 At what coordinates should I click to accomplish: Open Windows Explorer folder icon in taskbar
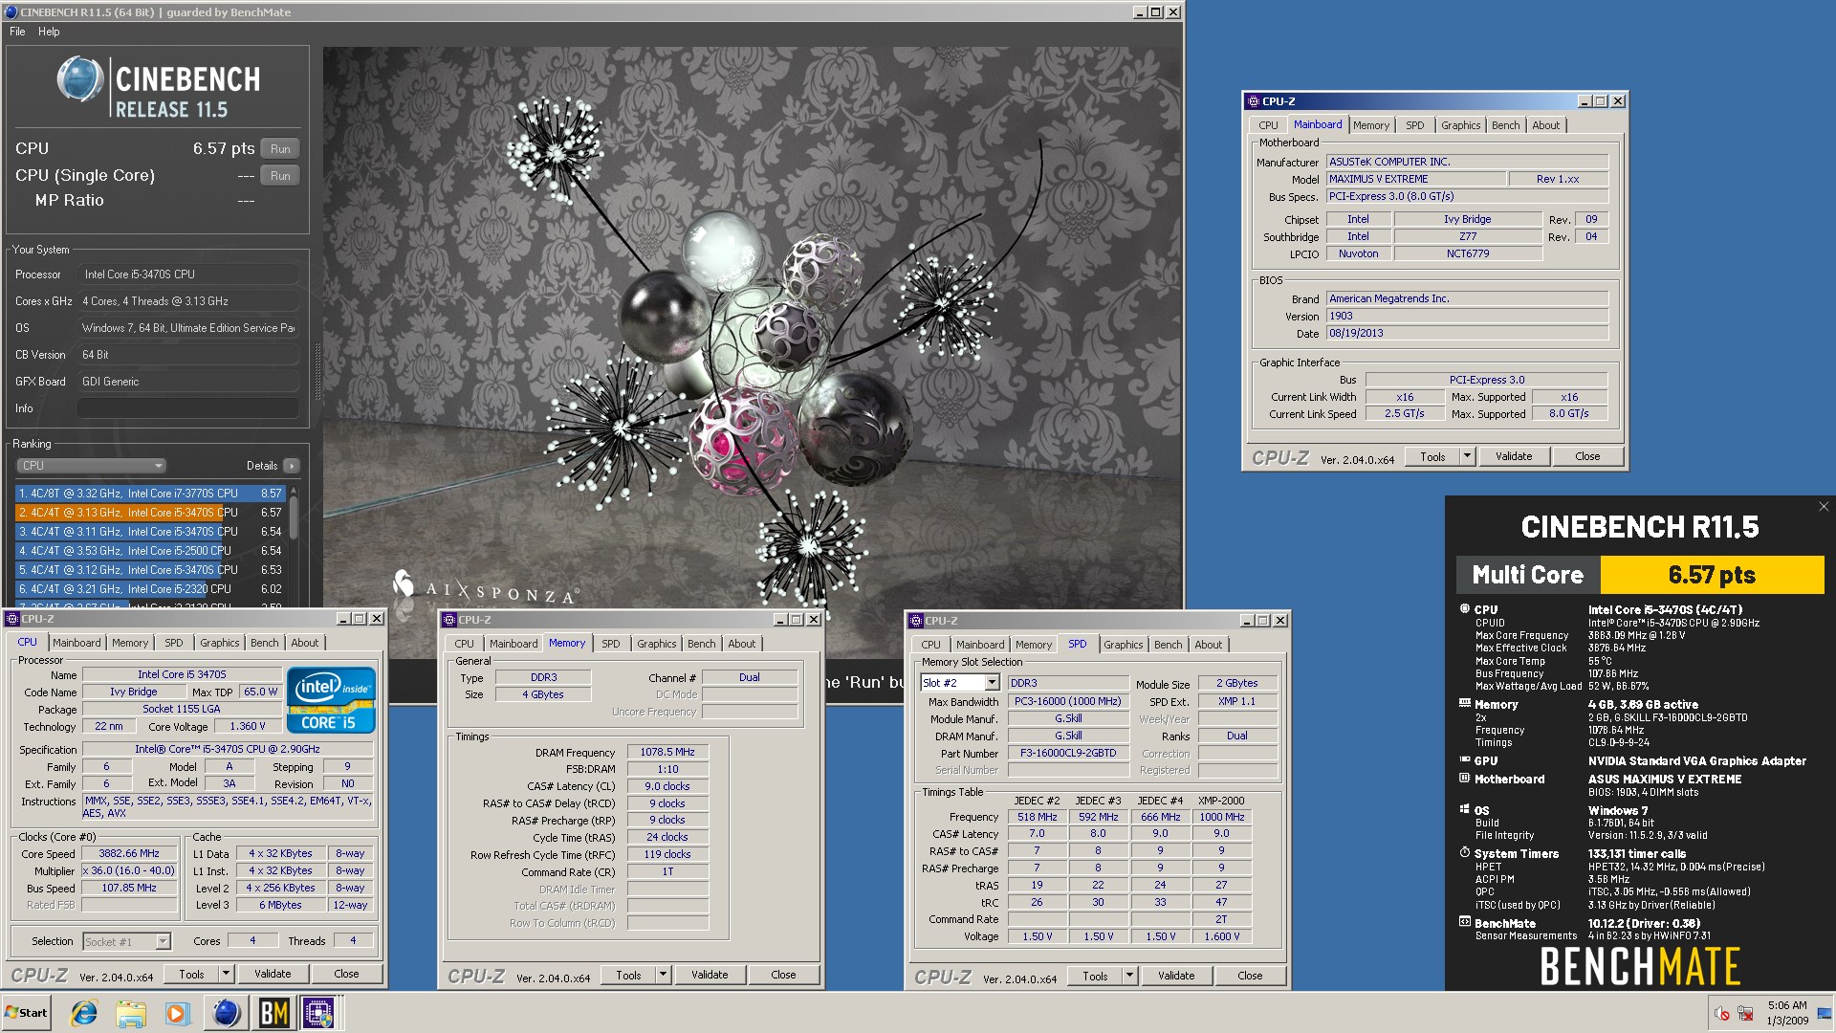[131, 1013]
